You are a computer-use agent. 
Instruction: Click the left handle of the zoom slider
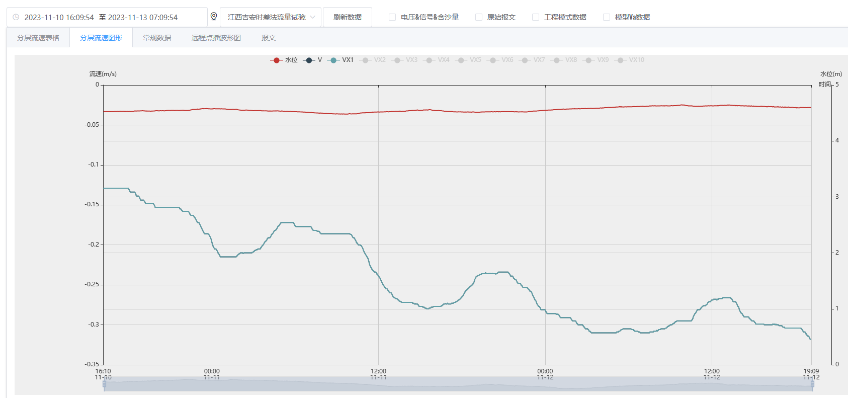(x=104, y=384)
